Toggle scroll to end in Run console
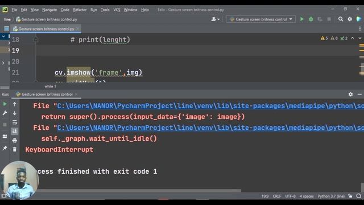 point(15,132)
